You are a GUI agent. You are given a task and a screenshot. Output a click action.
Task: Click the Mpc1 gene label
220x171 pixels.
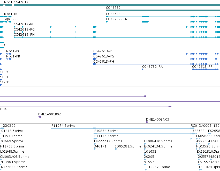pos(8,2)
